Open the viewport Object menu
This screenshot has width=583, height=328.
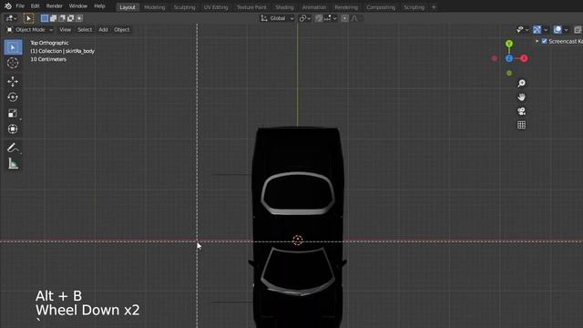click(121, 30)
